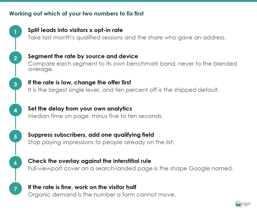Click the number 2 step circle
This screenshot has width=257, height=214.
(15, 58)
